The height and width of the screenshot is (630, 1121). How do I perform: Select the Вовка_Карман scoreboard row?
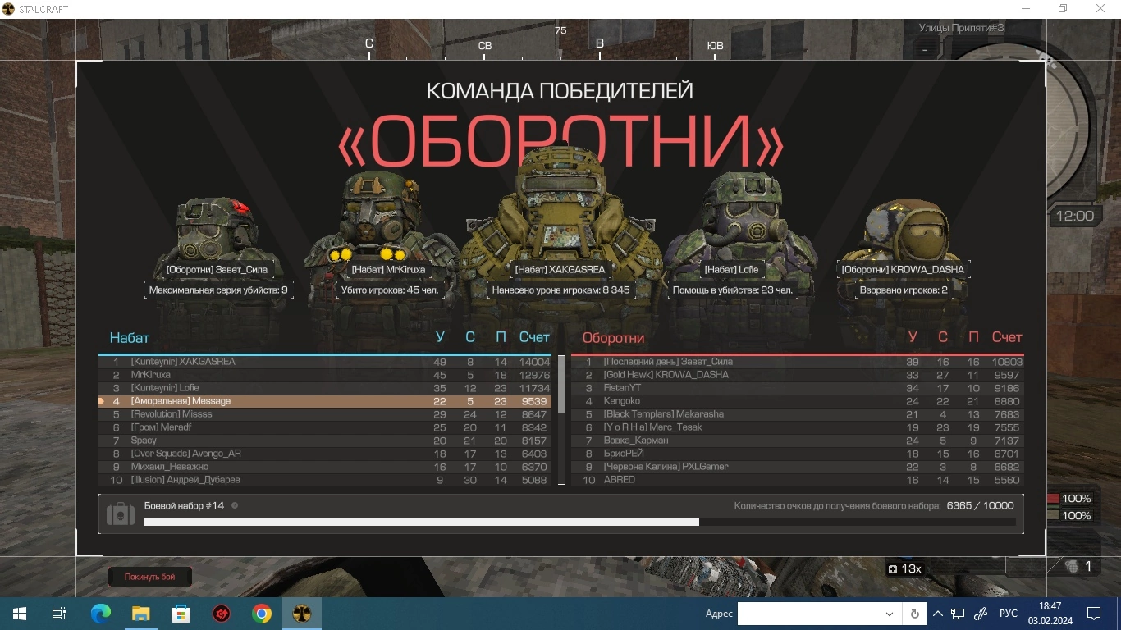798,441
